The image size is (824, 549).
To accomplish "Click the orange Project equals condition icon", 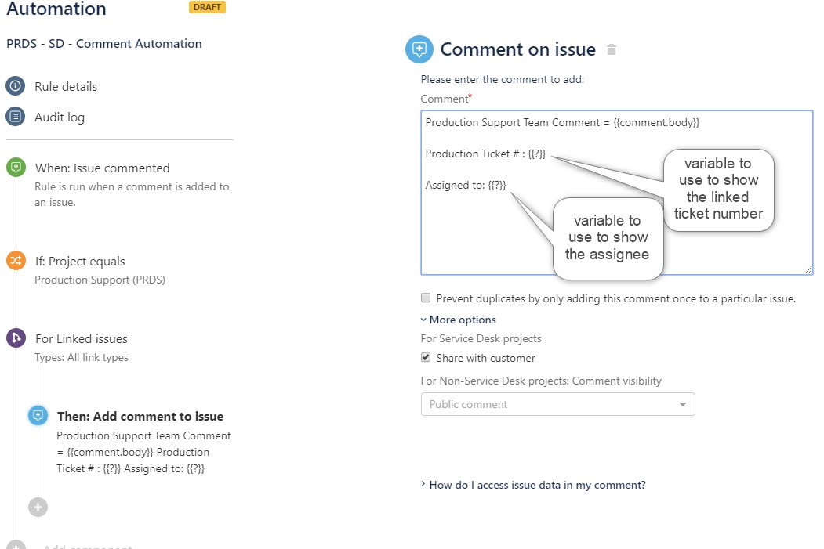I will point(16,261).
